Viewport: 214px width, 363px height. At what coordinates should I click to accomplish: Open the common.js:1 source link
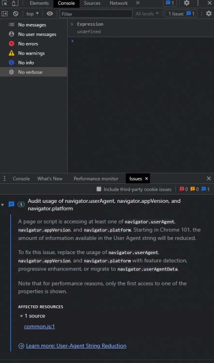coord(39,327)
